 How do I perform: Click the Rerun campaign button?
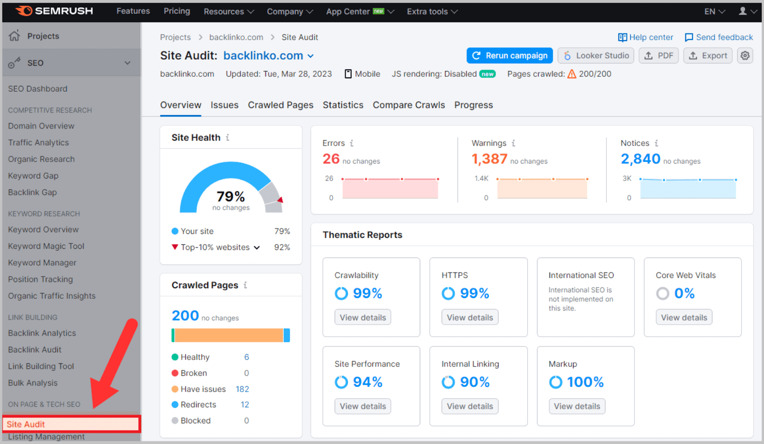point(509,55)
